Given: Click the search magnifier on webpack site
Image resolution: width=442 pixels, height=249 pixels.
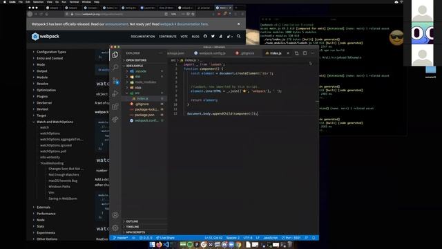Looking at the screenshot, I should (238, 36).
